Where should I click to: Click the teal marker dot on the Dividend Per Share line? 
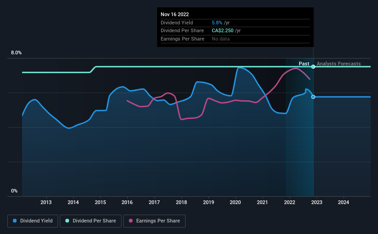click(313, 67)
